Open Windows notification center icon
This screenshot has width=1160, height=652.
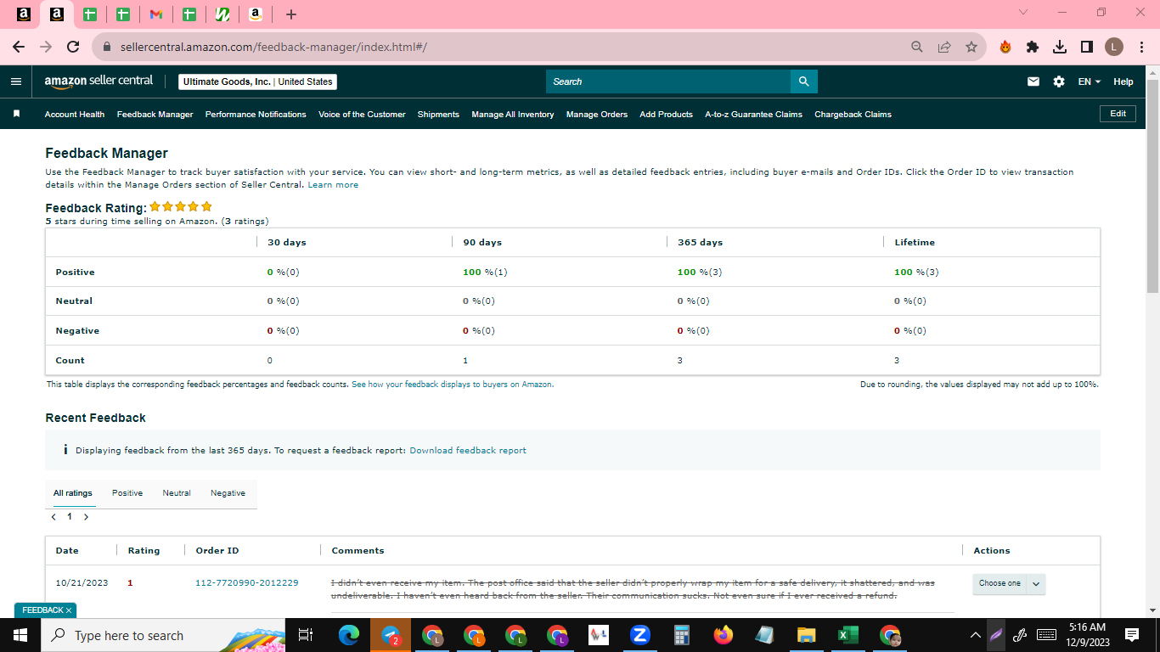coord(1131,635)
